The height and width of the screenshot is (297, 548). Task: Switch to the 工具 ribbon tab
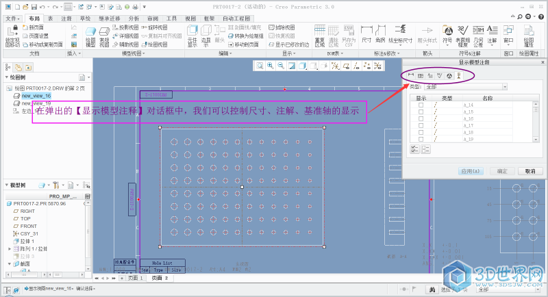pos(171,18)
